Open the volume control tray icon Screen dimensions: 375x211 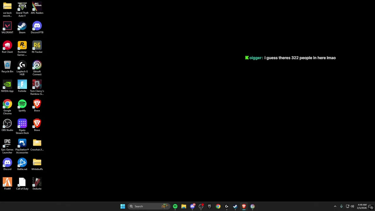click(x=352, y=206)
